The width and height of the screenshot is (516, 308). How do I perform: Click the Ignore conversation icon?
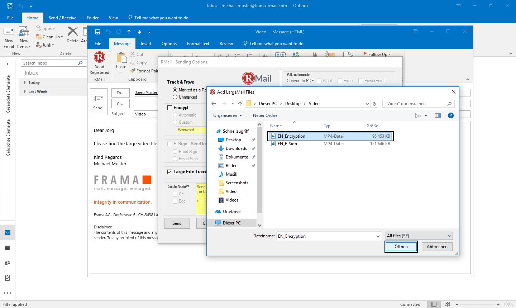pos(46,29)
